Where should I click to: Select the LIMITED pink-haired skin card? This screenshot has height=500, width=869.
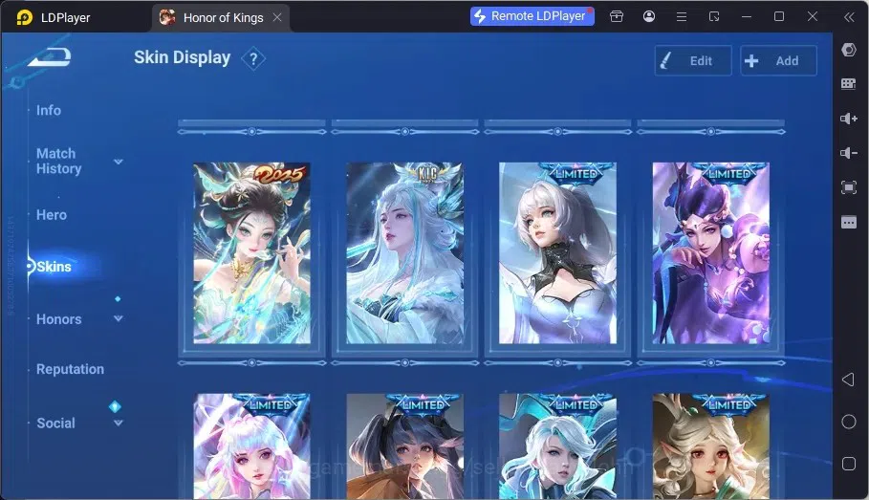(x=251, y=446)
